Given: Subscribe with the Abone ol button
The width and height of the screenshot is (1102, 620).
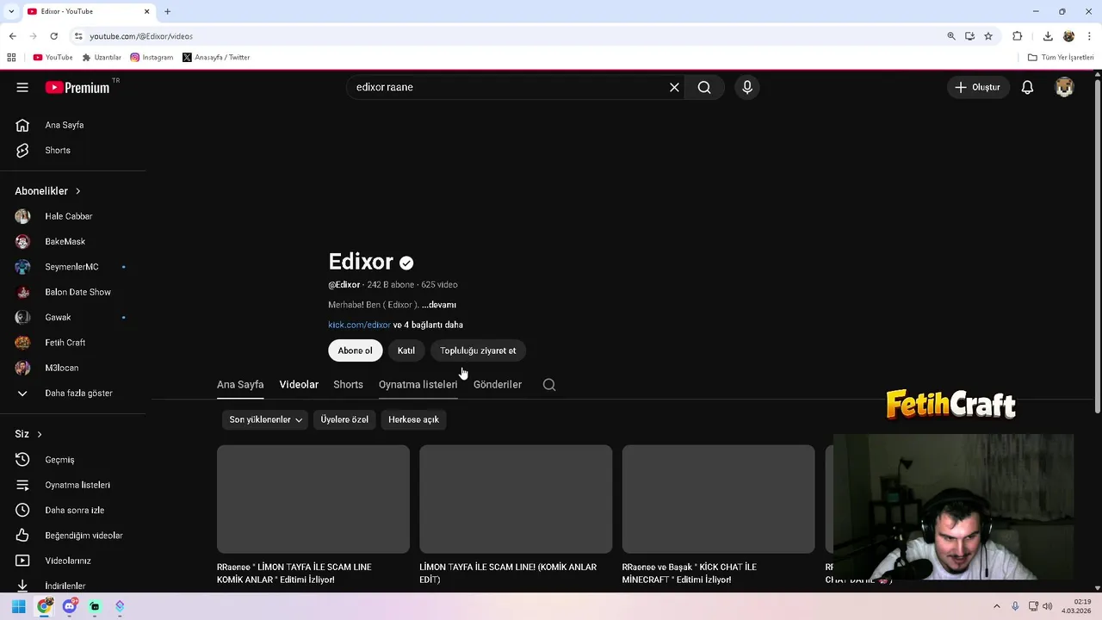Looking at the screenshot, I should pos(355,350).
